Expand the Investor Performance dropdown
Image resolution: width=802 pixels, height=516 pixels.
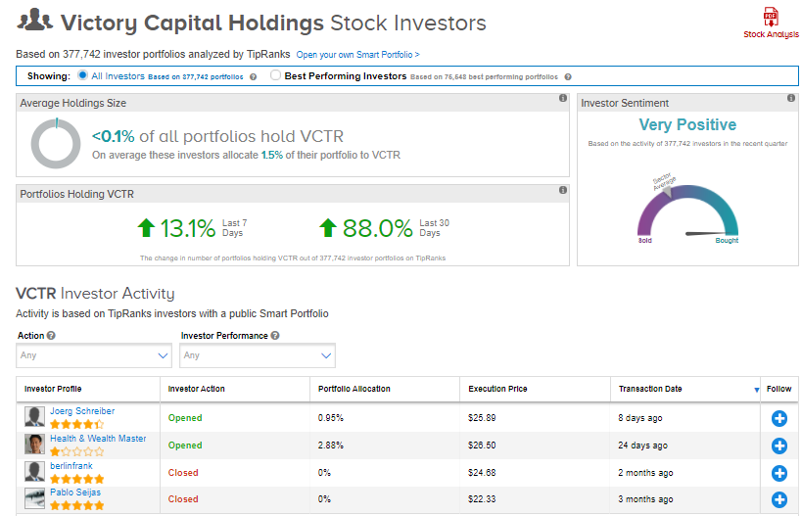tap(258, 356)
